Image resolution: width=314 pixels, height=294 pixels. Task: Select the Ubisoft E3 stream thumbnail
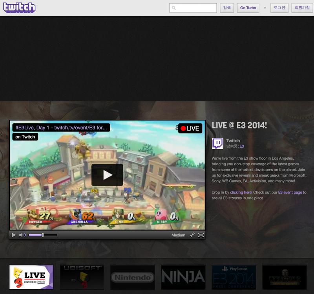pos(82,277)
